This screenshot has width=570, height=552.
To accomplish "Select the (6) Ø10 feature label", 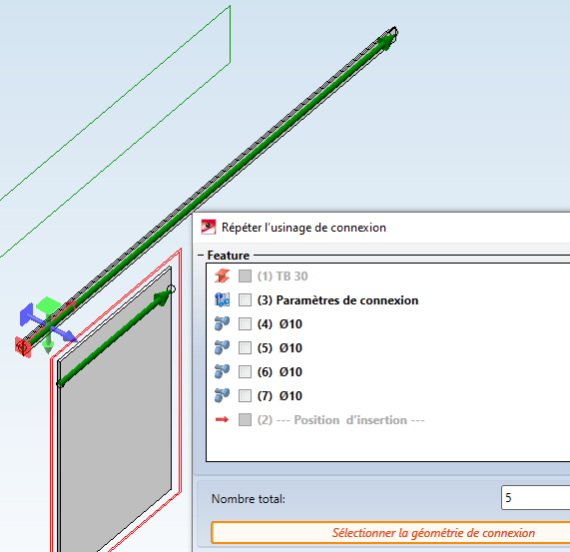I will click(x=280, y=371).
